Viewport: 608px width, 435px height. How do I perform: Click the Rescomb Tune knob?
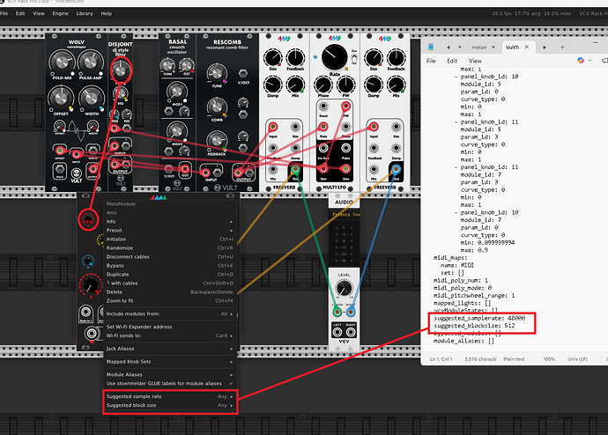click(216, 73)
